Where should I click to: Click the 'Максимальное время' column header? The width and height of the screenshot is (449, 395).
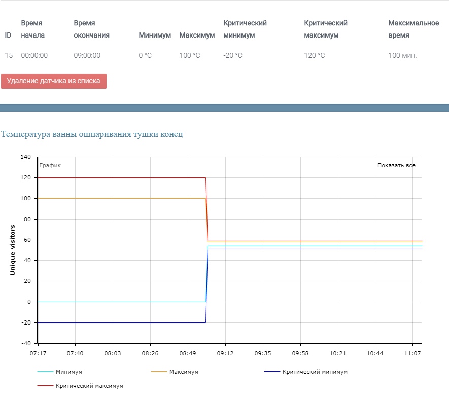pyautogui.click(x=413, y=29)
